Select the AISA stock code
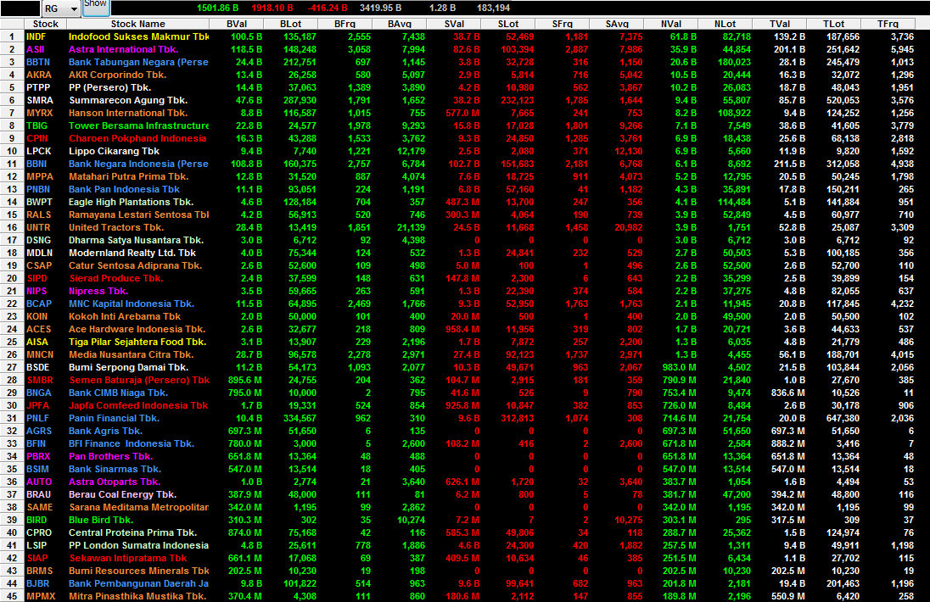Viewport: 930px width, 602px height. coord(37,343)
